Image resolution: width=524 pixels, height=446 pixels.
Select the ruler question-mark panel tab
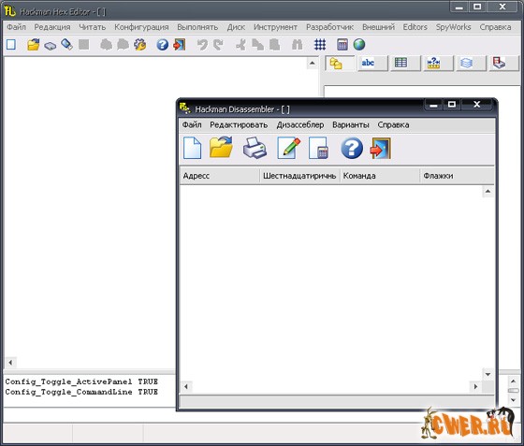coord(438,63)
